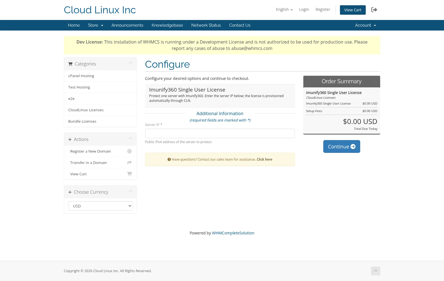Open Network Status page
The width and height of the screenshot is (444, 281).
click(206, 25)
